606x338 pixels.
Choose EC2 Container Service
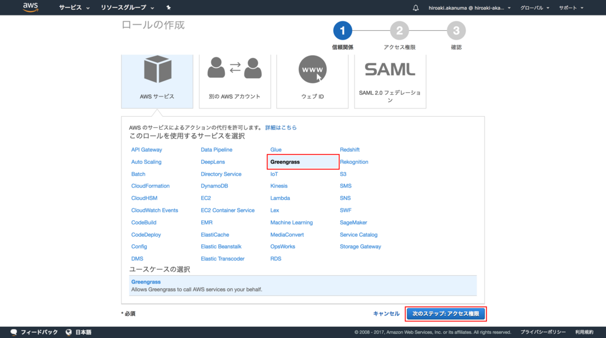(x=227, y=210)
